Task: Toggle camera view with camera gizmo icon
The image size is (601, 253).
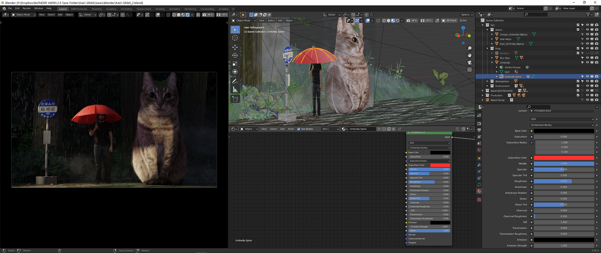Action: pyautogui.click(x=469, y=62)
